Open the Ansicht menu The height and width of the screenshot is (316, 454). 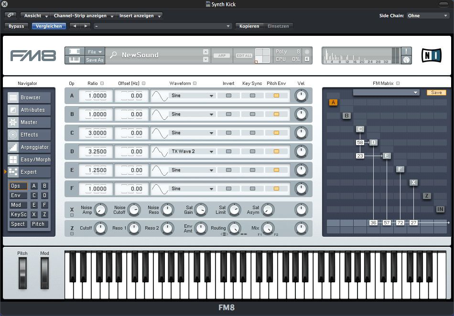click(x=36, y=16)
